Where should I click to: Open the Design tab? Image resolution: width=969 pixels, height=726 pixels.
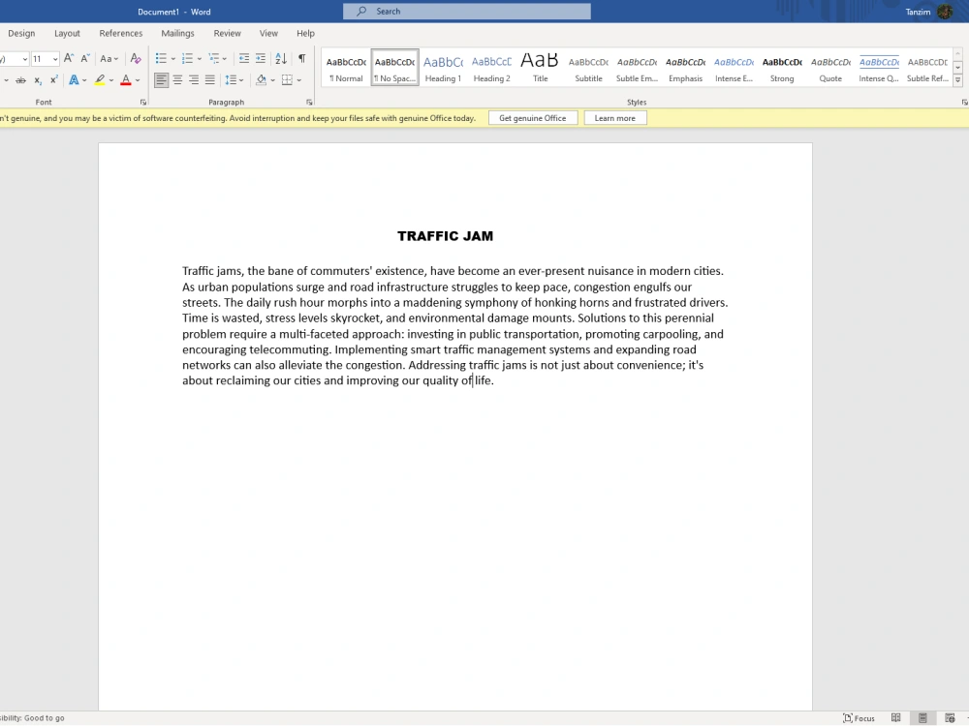coord(21,33)
